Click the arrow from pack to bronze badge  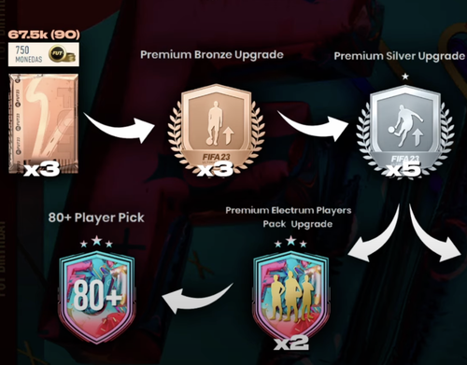120,127
